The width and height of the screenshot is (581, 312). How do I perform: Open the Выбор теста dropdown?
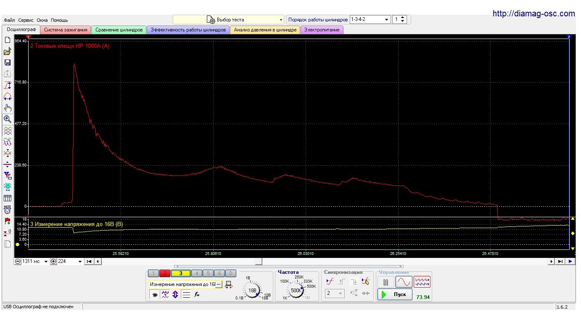[229, 20]
